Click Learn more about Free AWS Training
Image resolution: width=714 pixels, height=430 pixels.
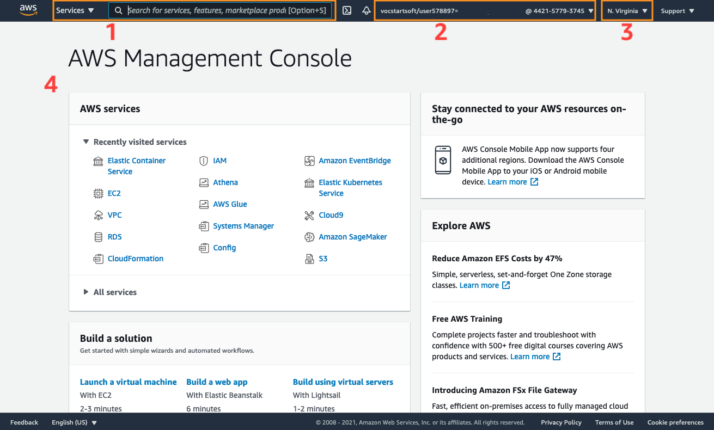(530, 357)
